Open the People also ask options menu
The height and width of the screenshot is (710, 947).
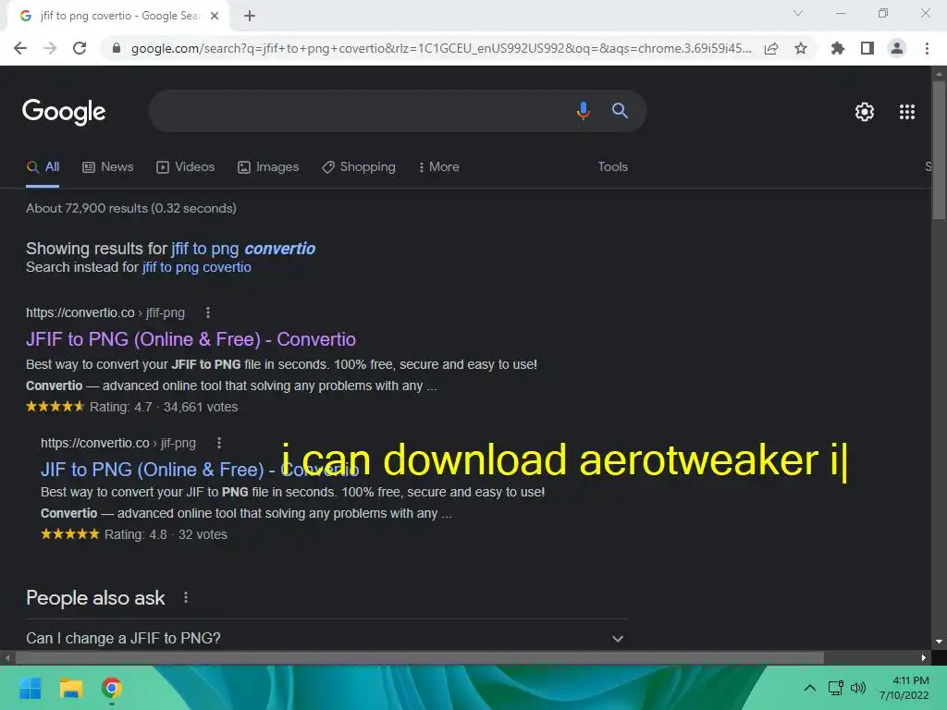click(x=186, y=598)
